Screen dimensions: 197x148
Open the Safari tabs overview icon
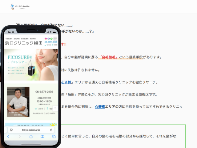(x=54, y=136)
